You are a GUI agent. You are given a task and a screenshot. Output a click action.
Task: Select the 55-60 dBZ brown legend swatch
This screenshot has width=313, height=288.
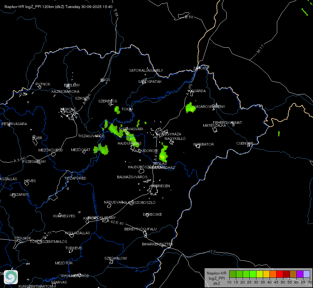pos(293,274)
